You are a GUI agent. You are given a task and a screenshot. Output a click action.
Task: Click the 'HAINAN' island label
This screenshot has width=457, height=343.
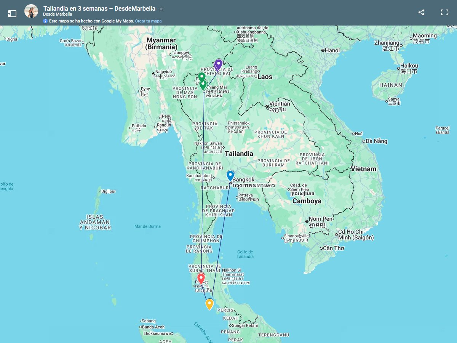[x=391, y=85]
